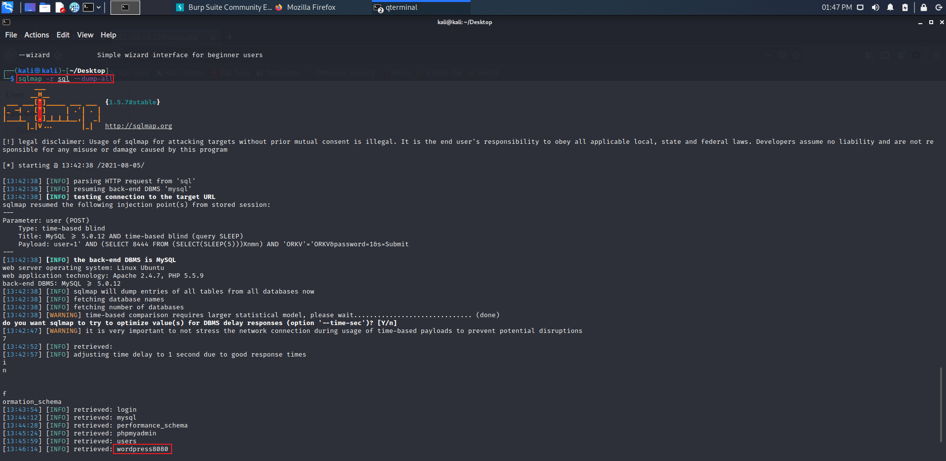This screenshot has height=461, width=946.
Task: Click the legal disclaimer text
Action: point(468,146)
